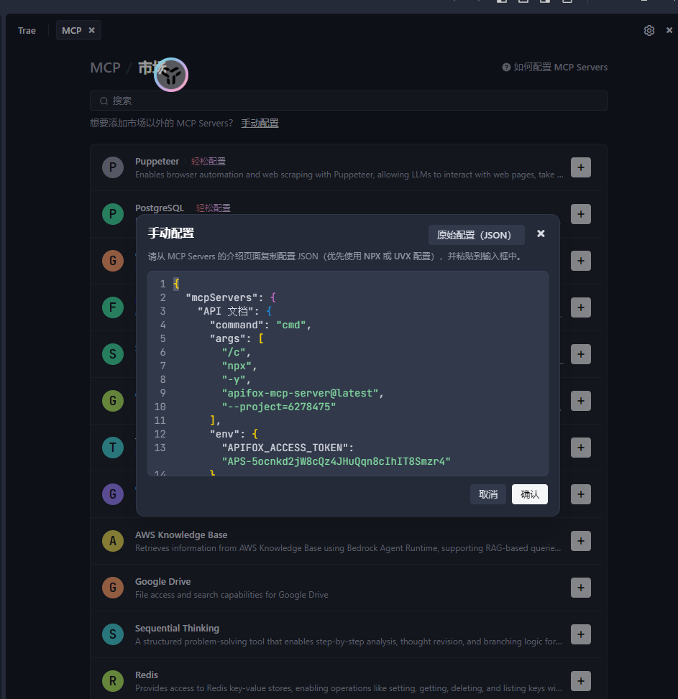The height and width of the screenshot is (699, 678).
Task: Click the teal T avatar icon
Action: (x=113, y=448)
